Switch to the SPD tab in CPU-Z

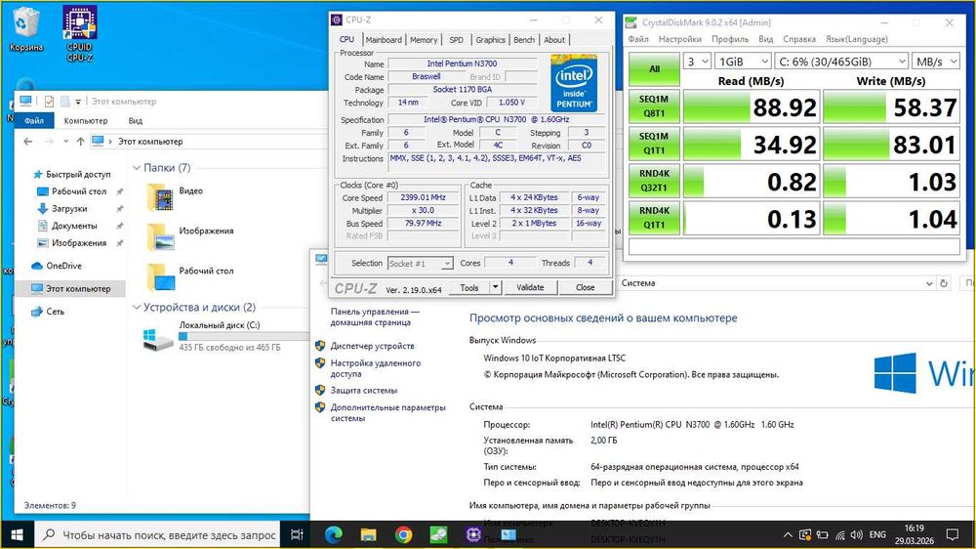[x=456, y=40]
